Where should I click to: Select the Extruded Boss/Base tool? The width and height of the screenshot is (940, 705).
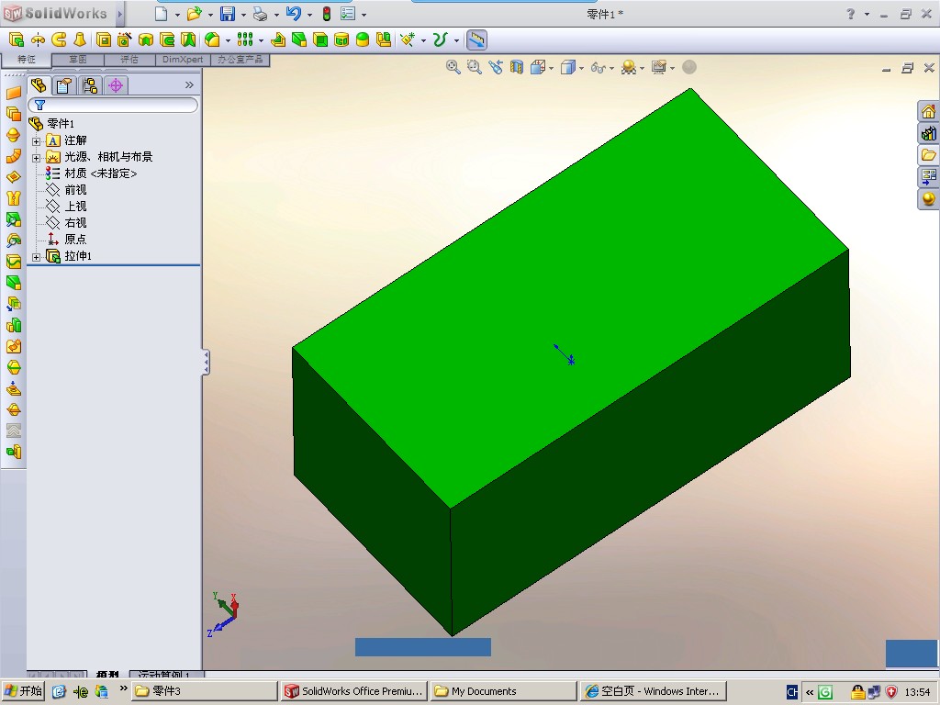[17, 40]
